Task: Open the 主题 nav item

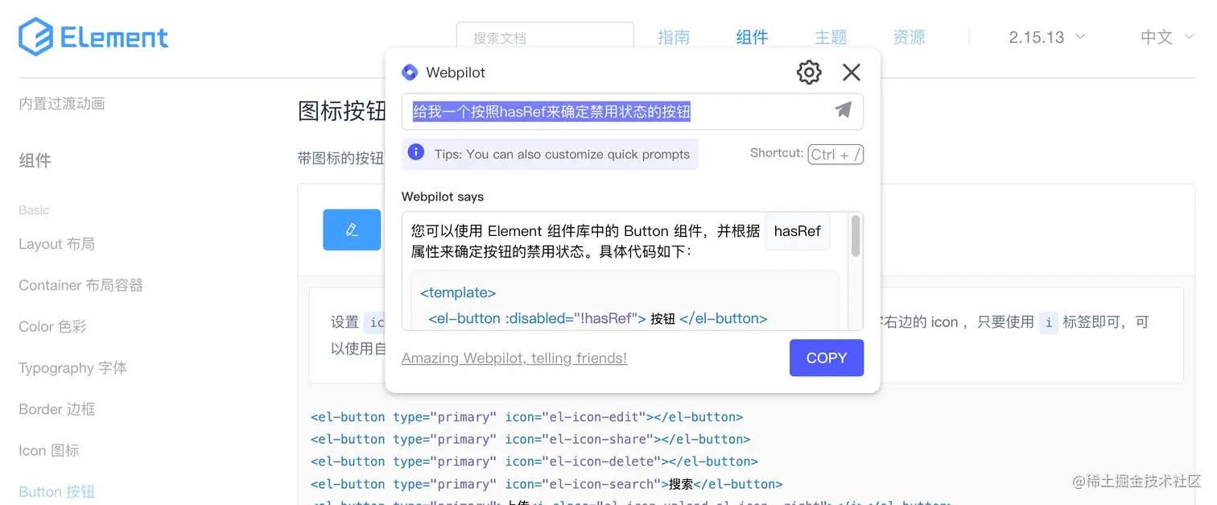Action: tap(831, 37)
